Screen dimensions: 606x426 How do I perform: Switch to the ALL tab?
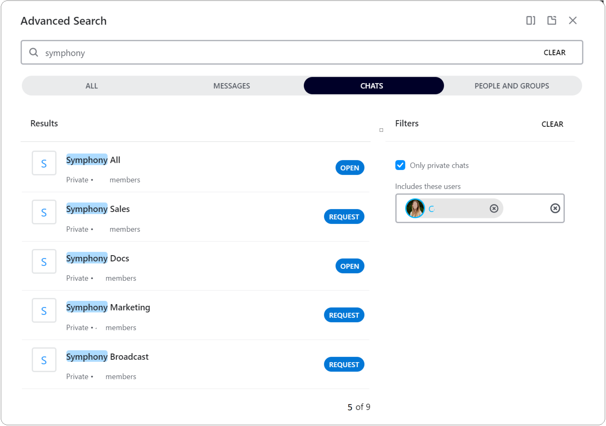tap(92, 86)
